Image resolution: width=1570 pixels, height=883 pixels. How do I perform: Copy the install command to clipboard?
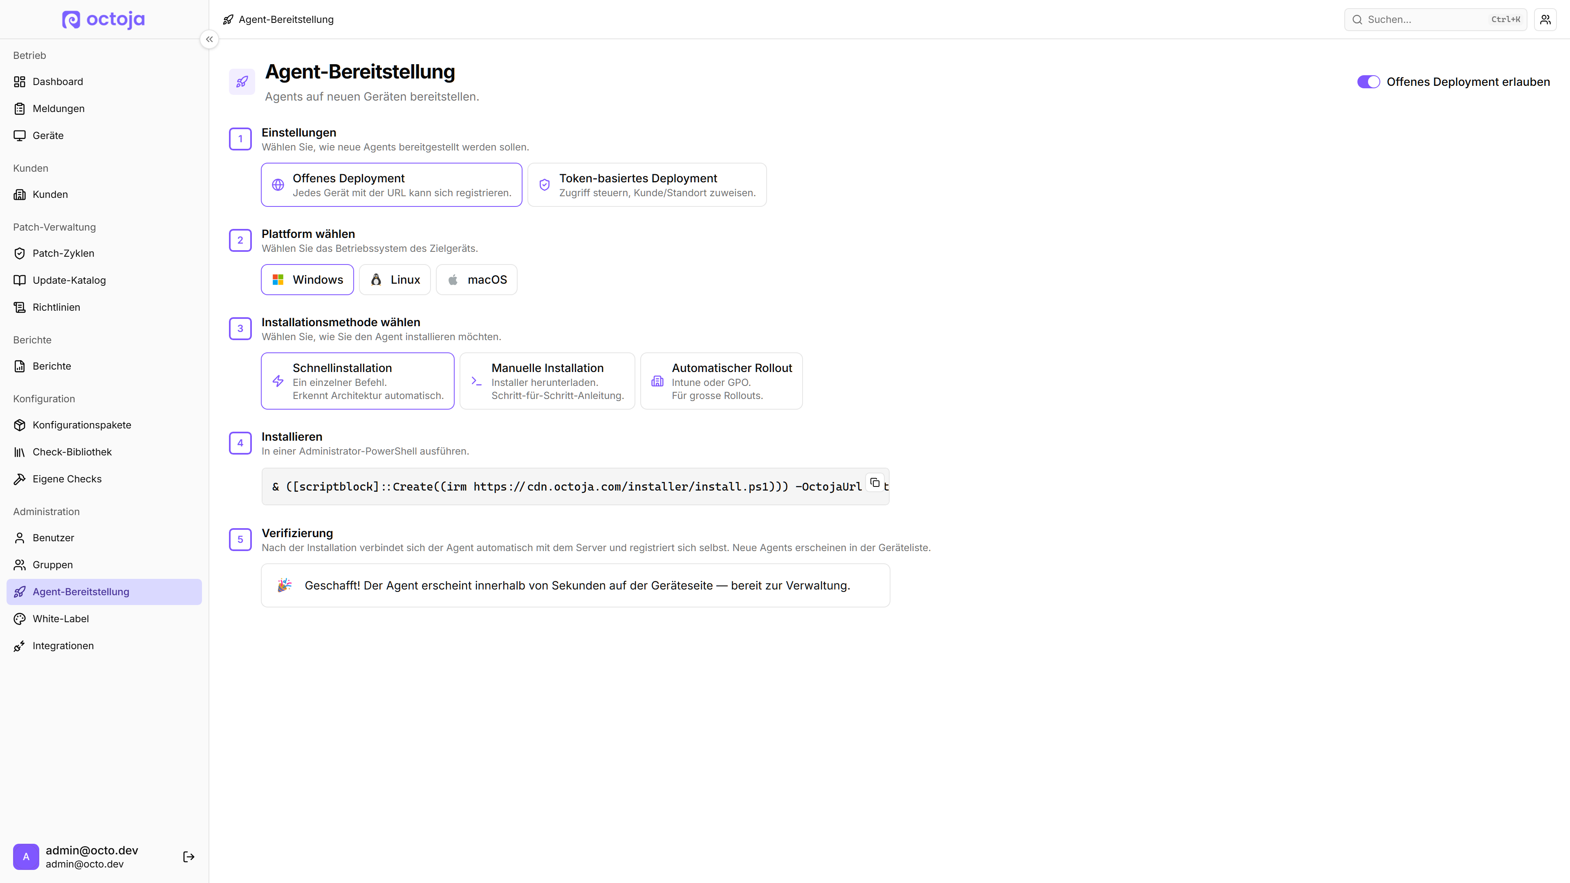click(875, 482)
